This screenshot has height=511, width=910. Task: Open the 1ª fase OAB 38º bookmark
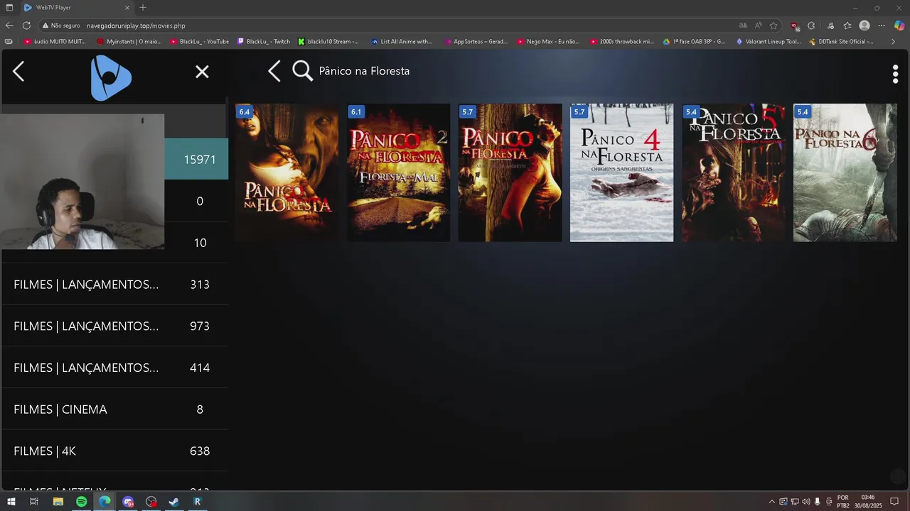694,42
